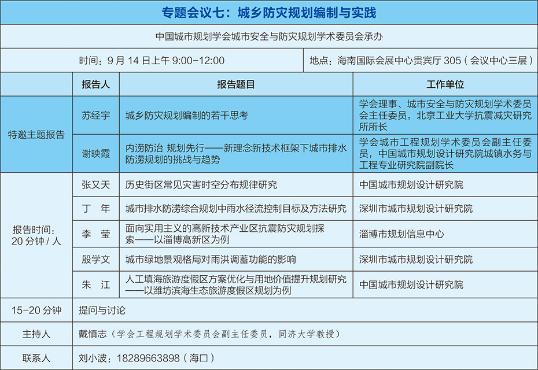The height and width of the screenshot is (370, 538).
Task: Select speaker 朱江 in the last report row
Action: [95, 284]
